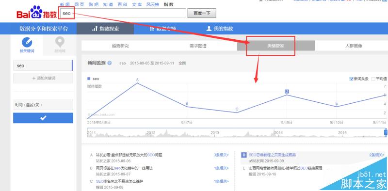Open the 贴吧 link in top navigation

(x=94, y=4)
